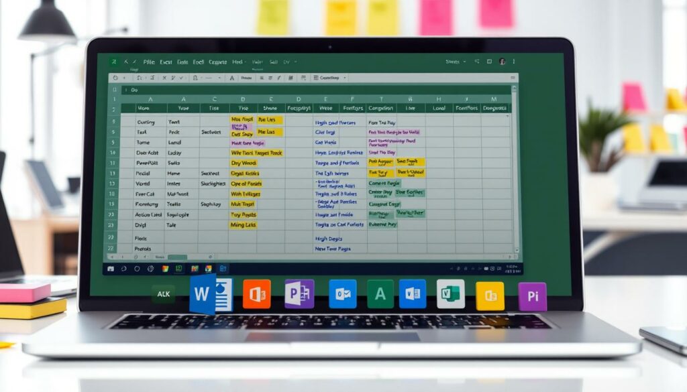Open the green spreadsheet icon on taskbar
687x392 pixels.
pyautogui.click(x=179, y=269)
